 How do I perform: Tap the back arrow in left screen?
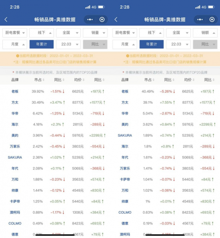click(x=6, y=20)
